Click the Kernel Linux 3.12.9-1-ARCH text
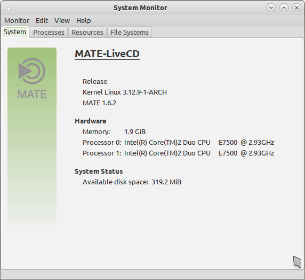Screen dimensions: 305x280 coord(125,92)
